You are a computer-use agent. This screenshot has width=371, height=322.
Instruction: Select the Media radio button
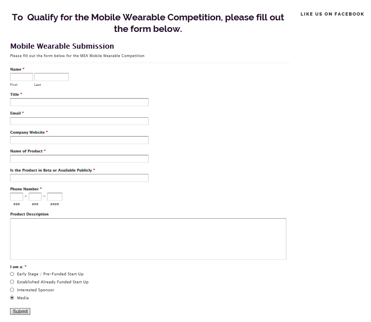click(x=12, y=298)
